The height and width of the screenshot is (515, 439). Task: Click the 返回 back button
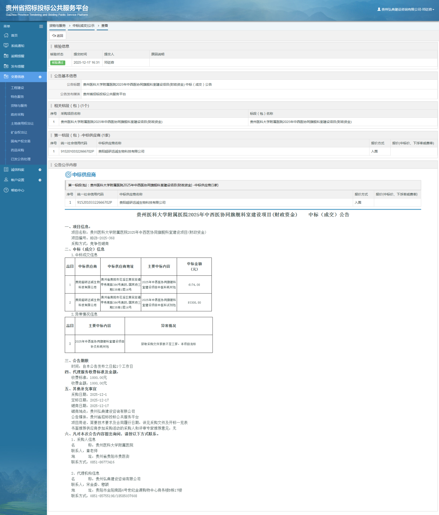click(x=58, y=35)
